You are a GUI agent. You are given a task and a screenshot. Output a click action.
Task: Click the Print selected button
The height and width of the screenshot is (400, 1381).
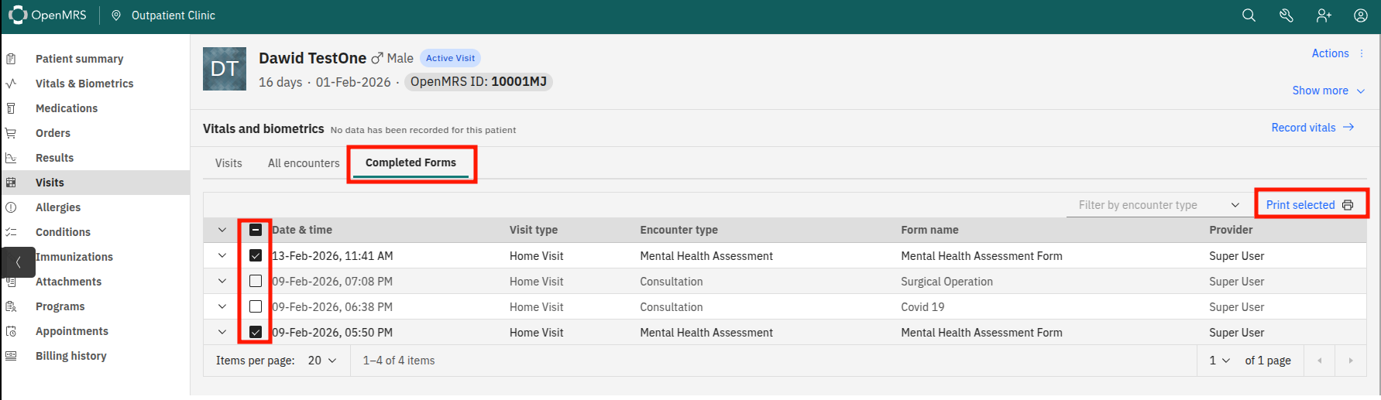click(1310, 205)
